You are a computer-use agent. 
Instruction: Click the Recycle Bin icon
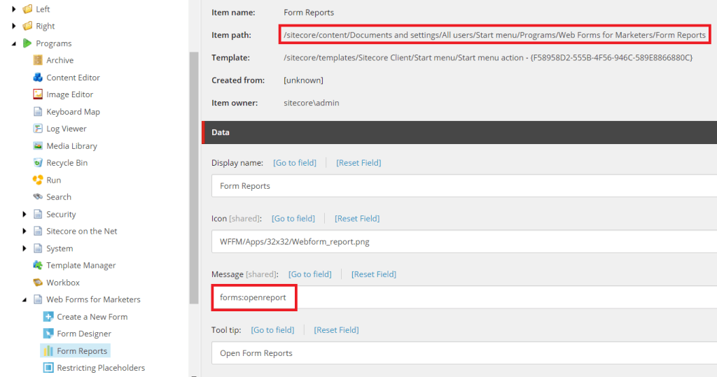(x=38, y=163)
